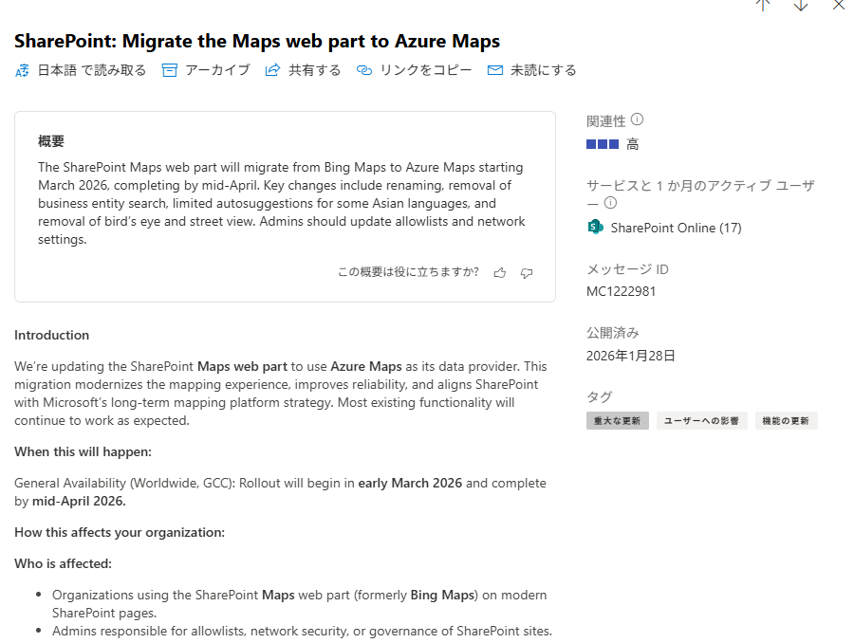Select the 重大な更新 tag

[617, 421]
